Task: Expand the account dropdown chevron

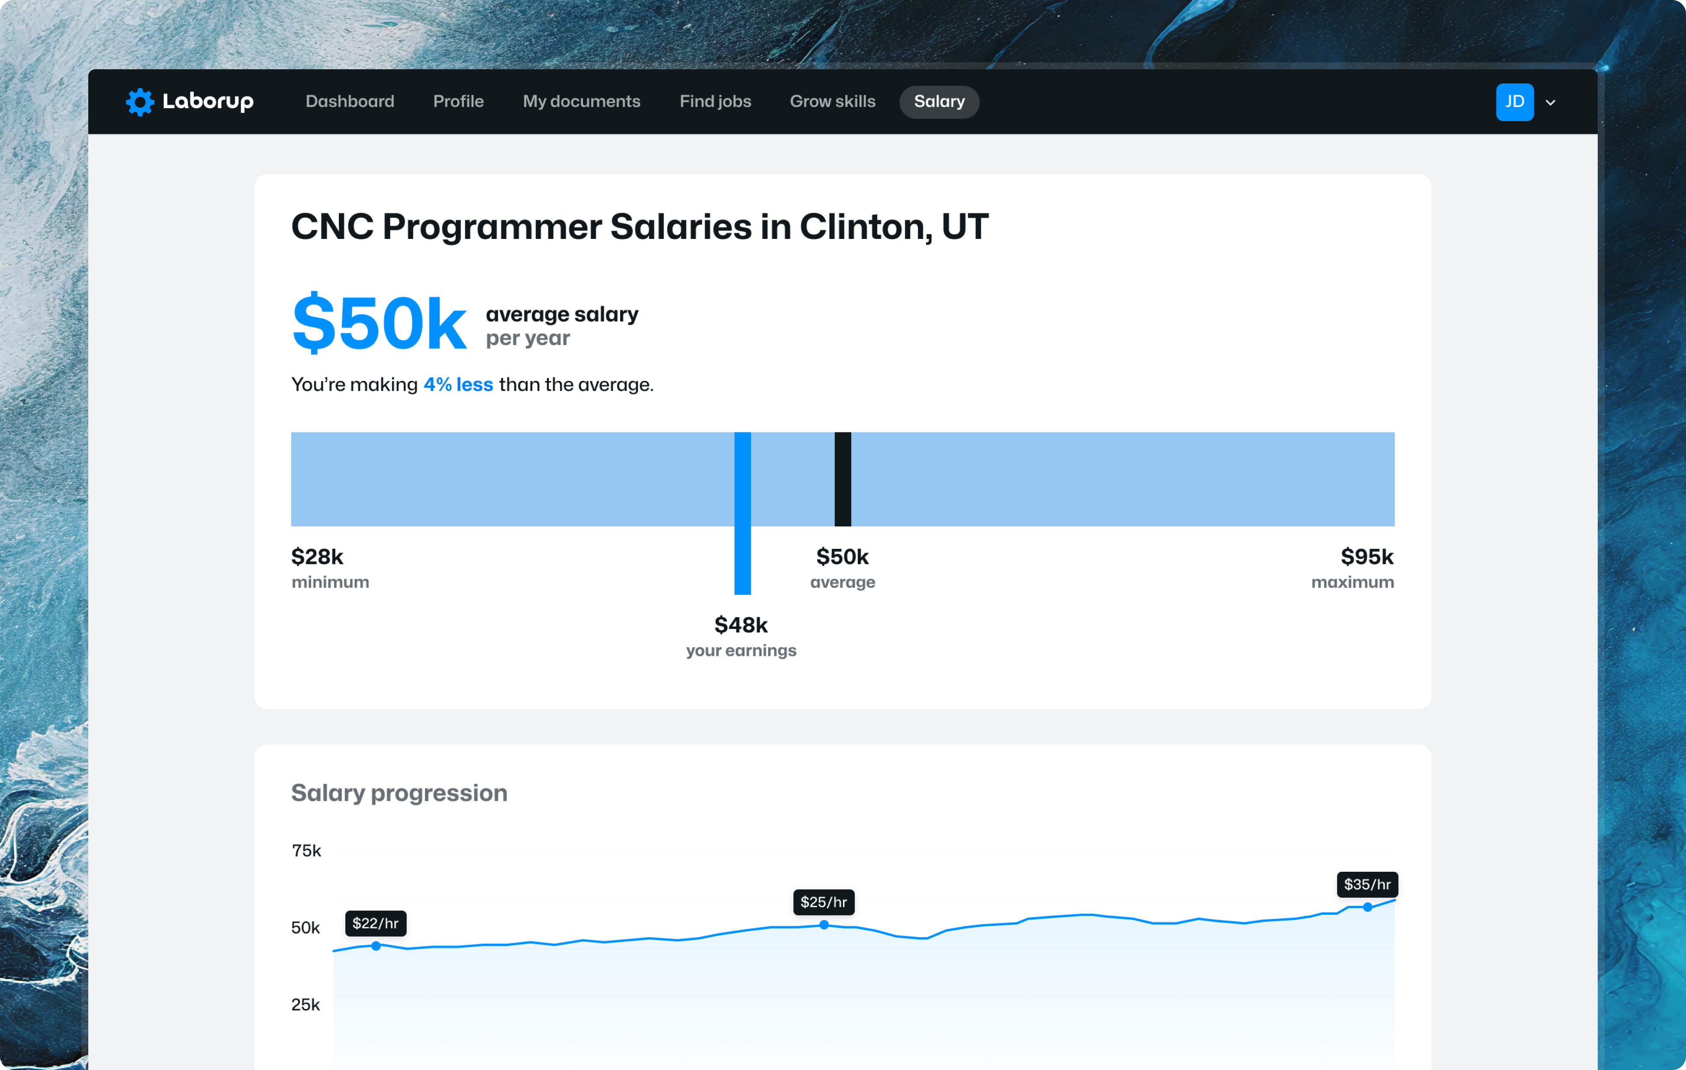Action: [1550, 102]
